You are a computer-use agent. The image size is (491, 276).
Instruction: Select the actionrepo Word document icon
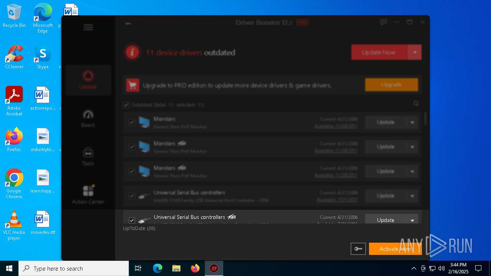(43, 98)
